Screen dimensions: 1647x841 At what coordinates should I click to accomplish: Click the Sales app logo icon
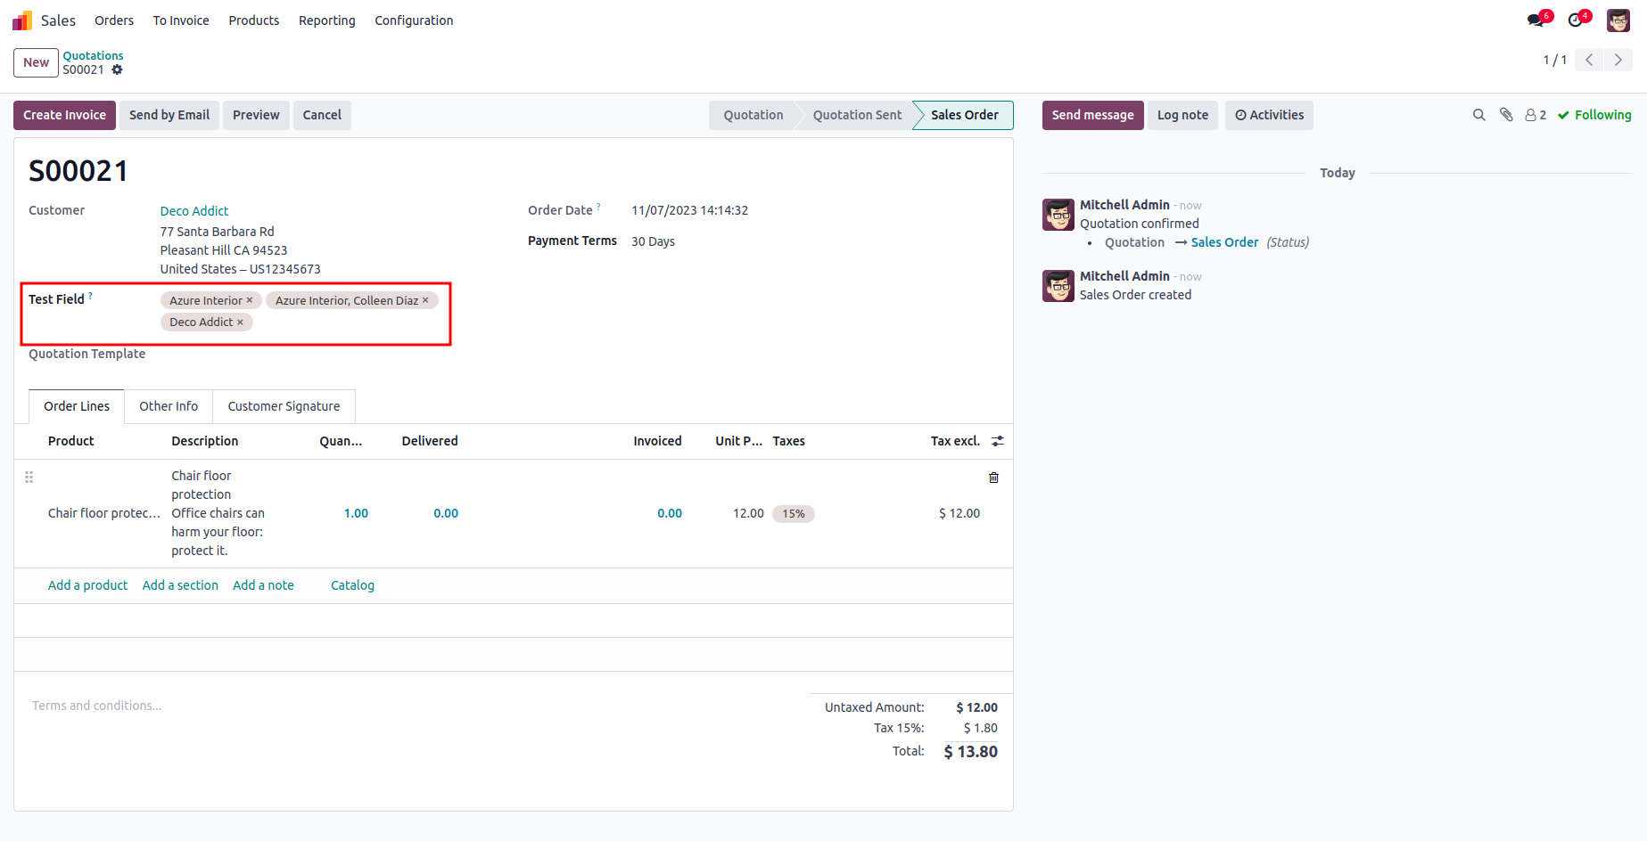click(22, 20)
